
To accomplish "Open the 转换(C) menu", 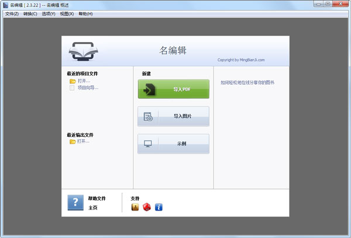I will (x=30, y=14).
